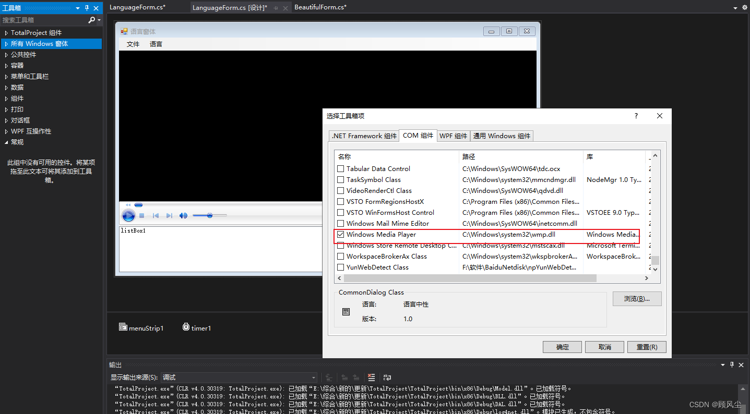
Task: Click the Stop button of the media player
Action: point(142,215)
